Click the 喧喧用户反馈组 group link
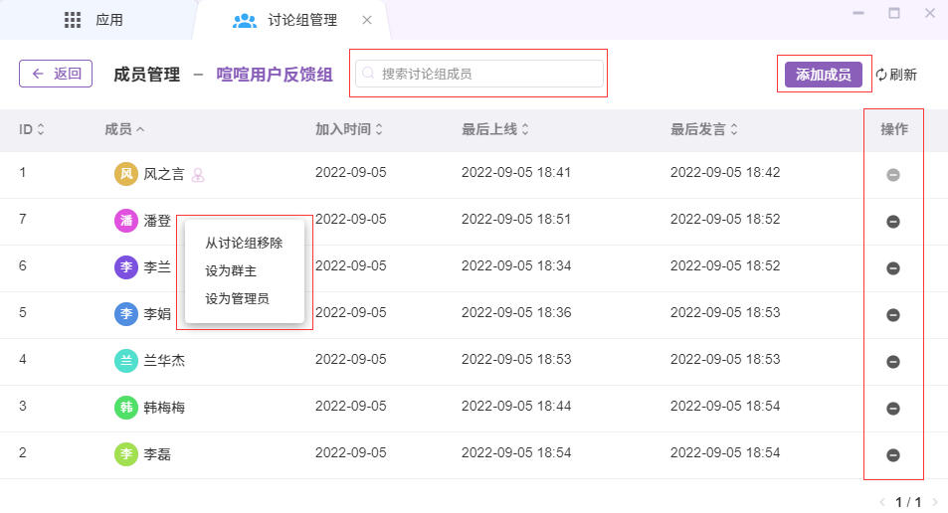 click(x=275, y=75)
